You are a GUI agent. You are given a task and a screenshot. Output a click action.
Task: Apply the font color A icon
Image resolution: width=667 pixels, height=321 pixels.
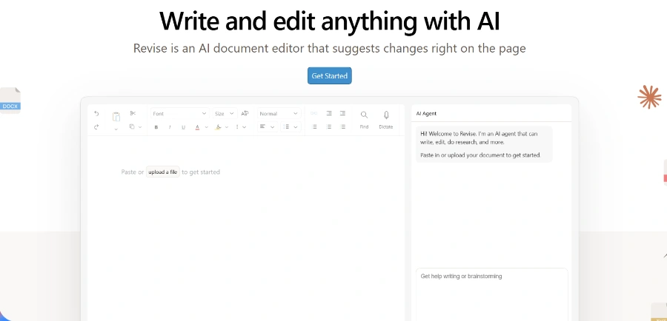coord(197,127)
